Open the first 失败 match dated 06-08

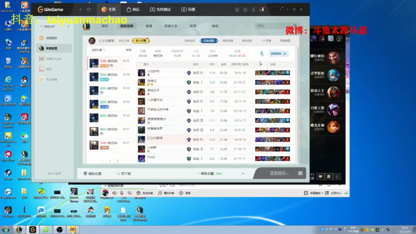click(x=110, y=63)
